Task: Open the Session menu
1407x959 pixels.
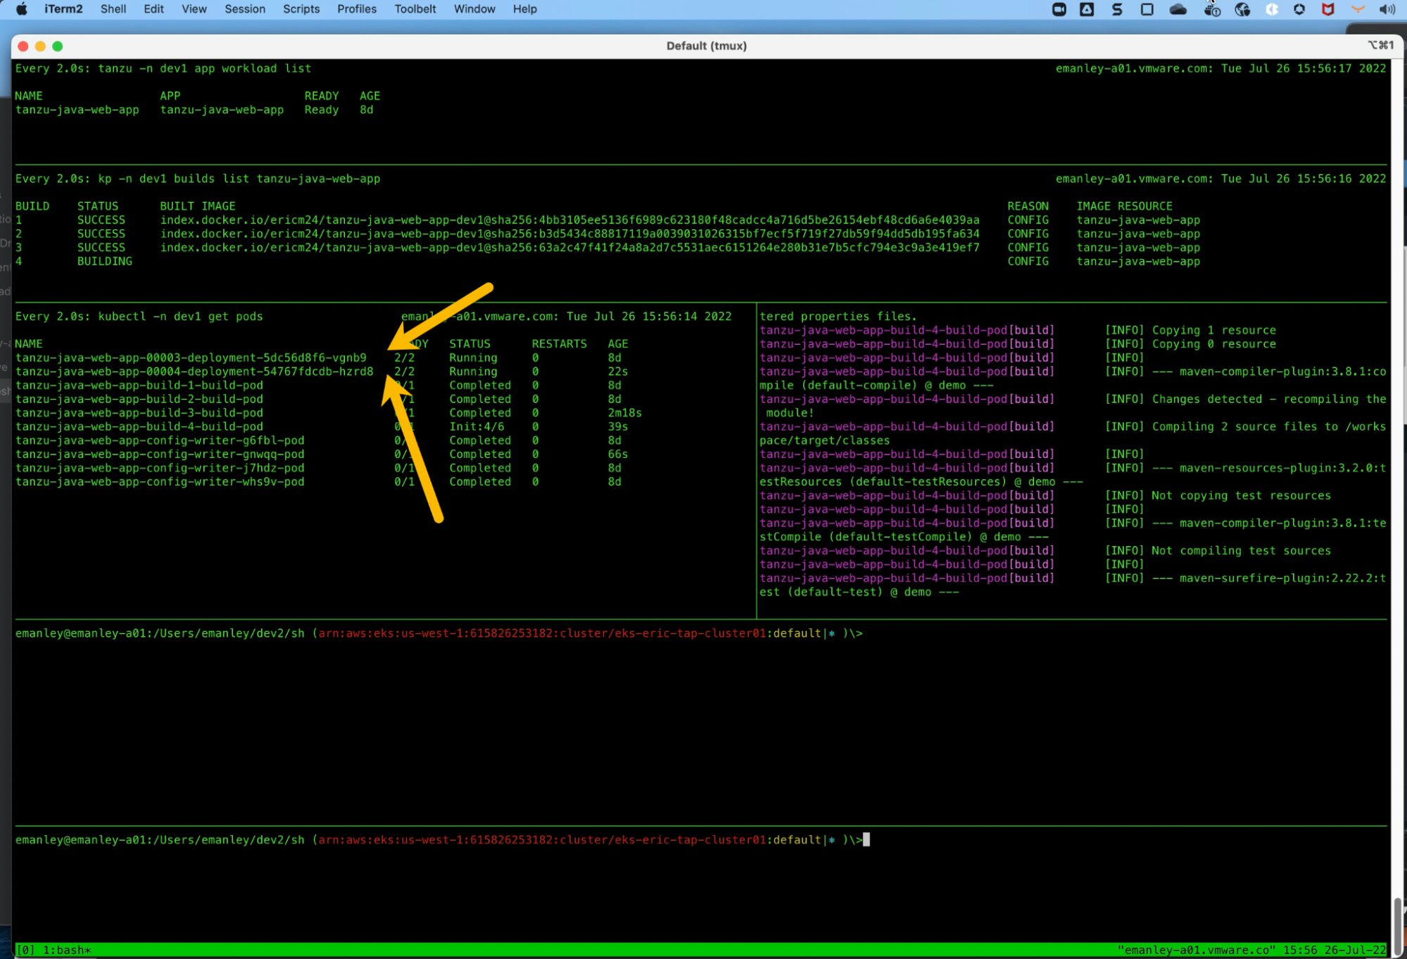Action: (x=244, y=9)
